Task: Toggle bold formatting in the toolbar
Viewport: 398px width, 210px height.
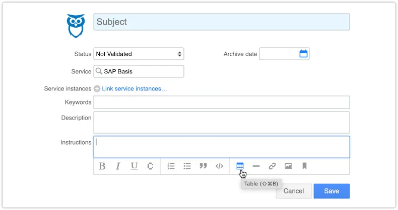Action: pos(102,166)
